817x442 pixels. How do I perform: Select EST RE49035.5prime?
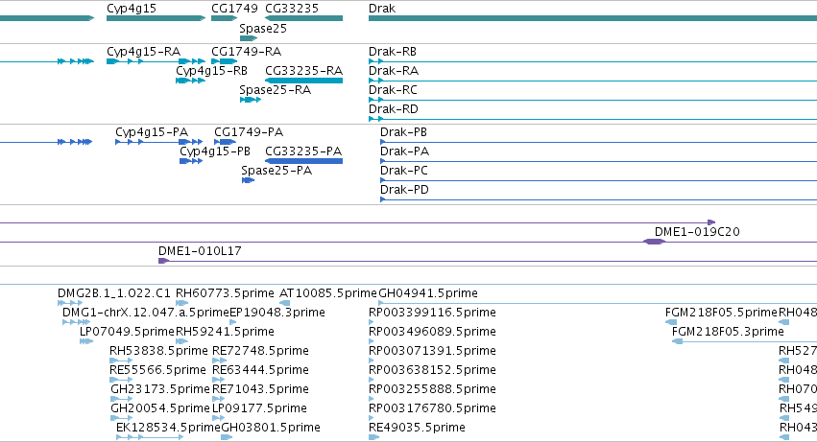point(417,429)
